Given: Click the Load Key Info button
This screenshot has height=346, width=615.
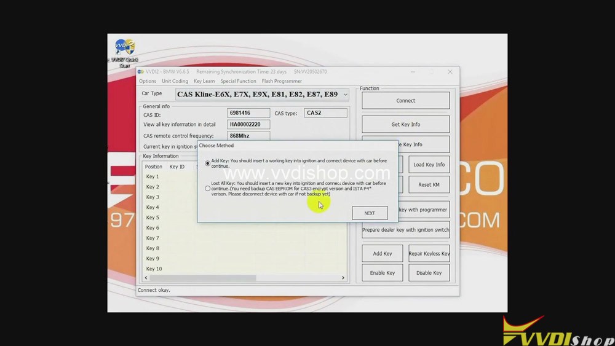Looking at the screenshot, I should 429,165.
